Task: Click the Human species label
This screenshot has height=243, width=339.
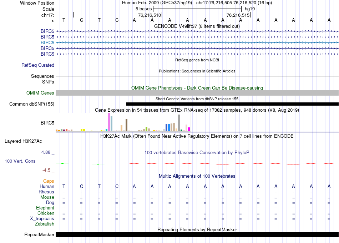Action: click(x=47, y=186)
